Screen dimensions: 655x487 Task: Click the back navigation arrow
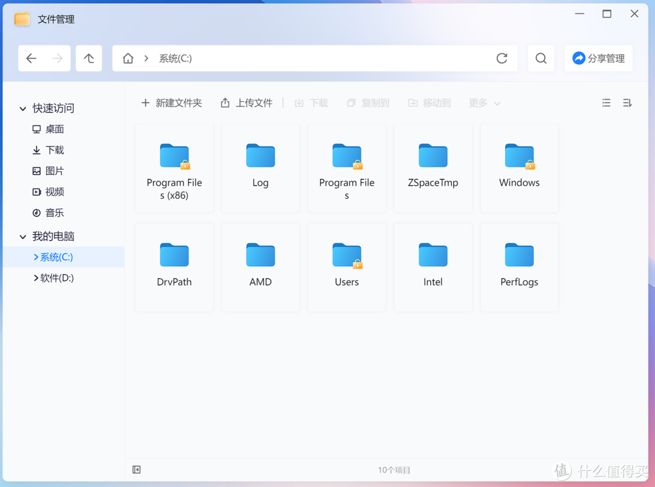pos(32,58)
